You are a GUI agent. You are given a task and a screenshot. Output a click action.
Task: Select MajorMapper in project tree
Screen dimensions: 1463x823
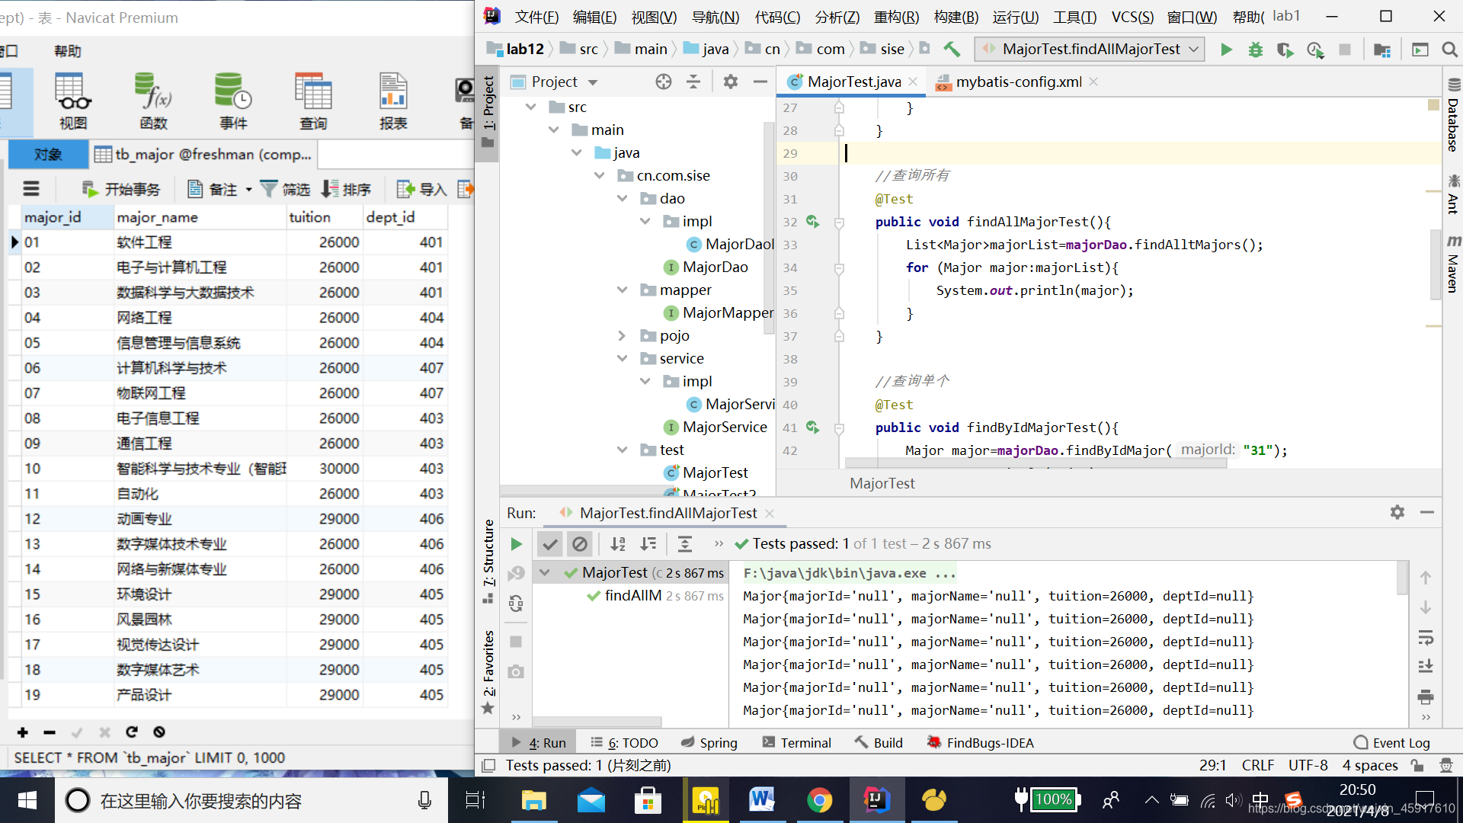pos(719,313)
